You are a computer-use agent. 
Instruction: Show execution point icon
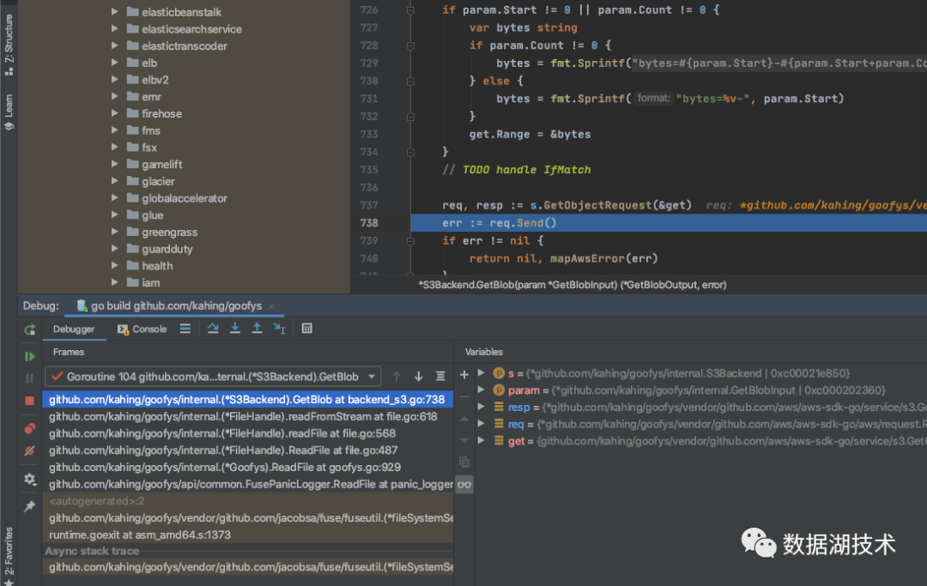[185, 329]
